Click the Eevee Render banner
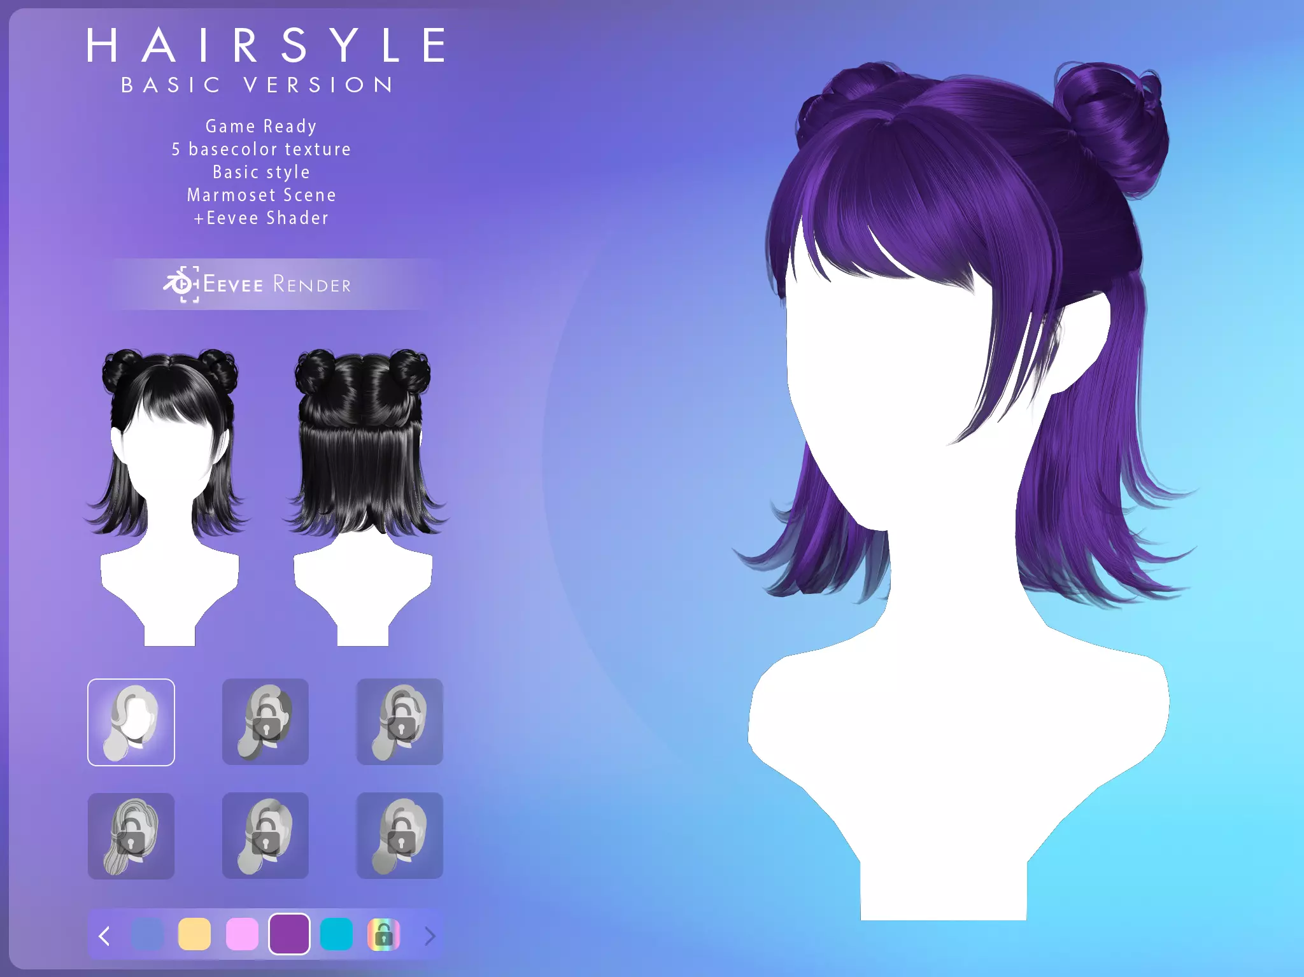Viewport: 1304px width, 977px height. tap(267, 284)
